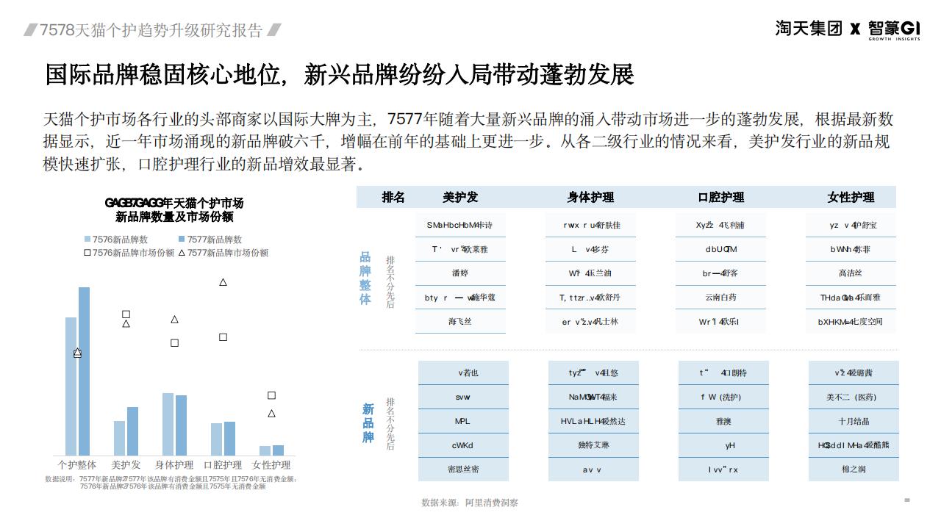Click the 雅澳 cell
Screen dimensions: 941x529
723,421
